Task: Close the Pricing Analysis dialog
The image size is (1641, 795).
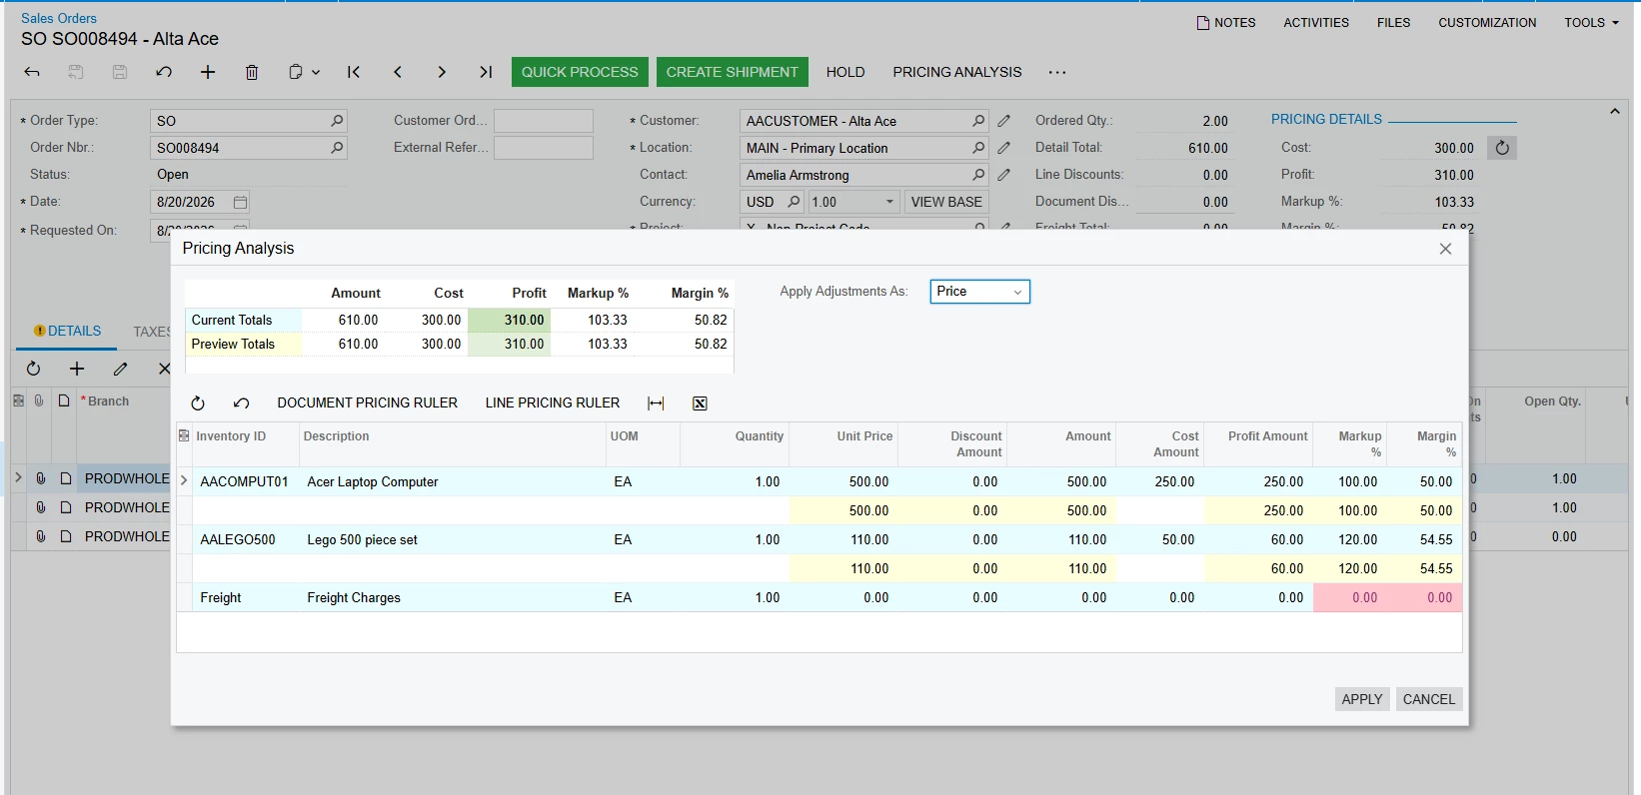Action: click(x=1445, y=249)
